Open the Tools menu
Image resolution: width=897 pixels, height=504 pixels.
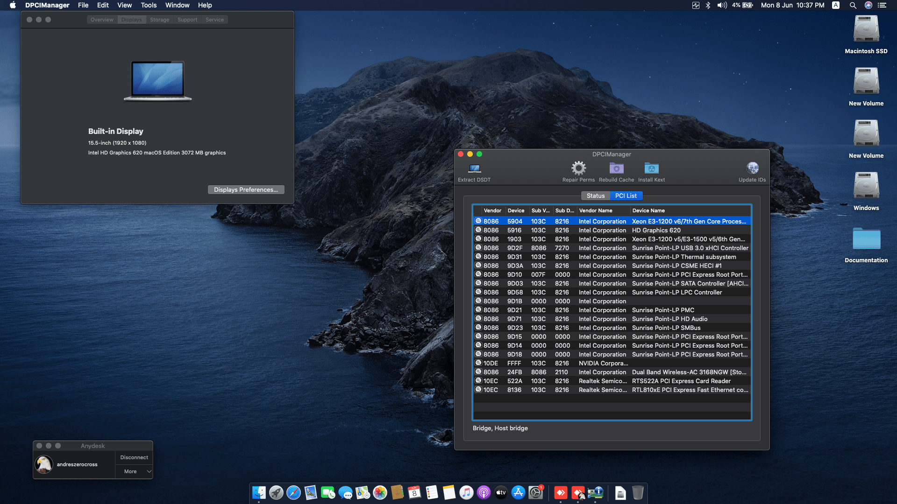[x=149, y=5]
